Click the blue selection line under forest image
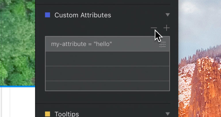 tap(17, 86)
